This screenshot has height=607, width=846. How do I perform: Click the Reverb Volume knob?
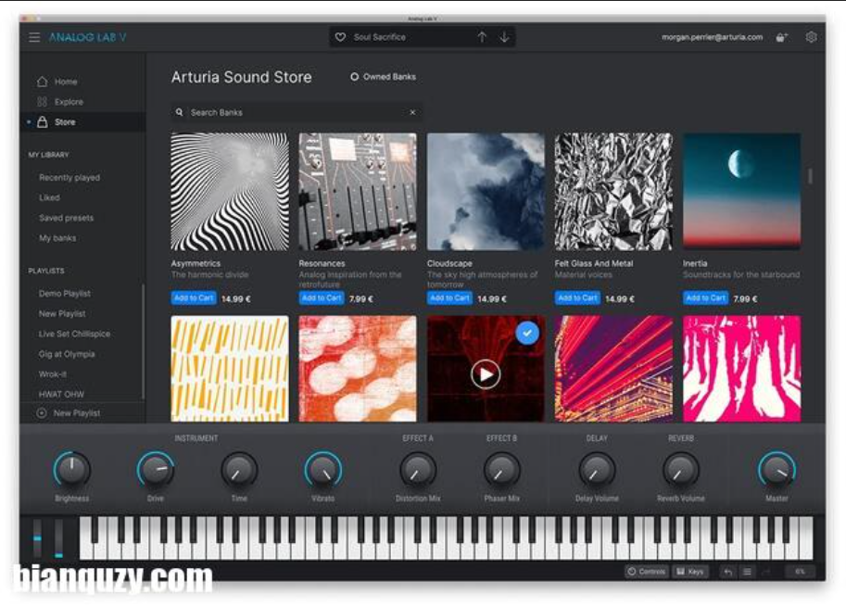[680, 469]
